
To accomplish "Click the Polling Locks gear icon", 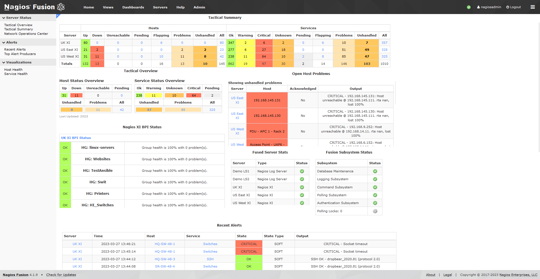I will (375, 211).
